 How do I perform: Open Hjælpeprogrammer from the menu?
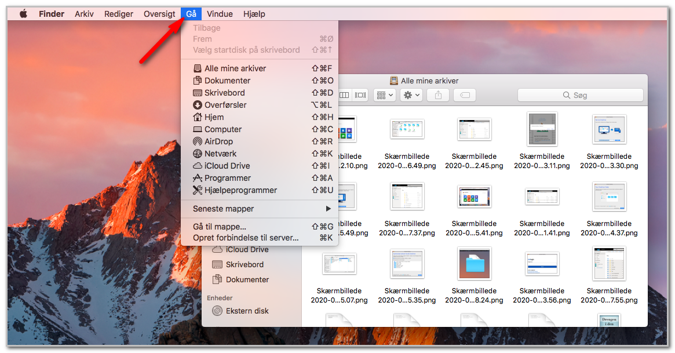[260, 190]
